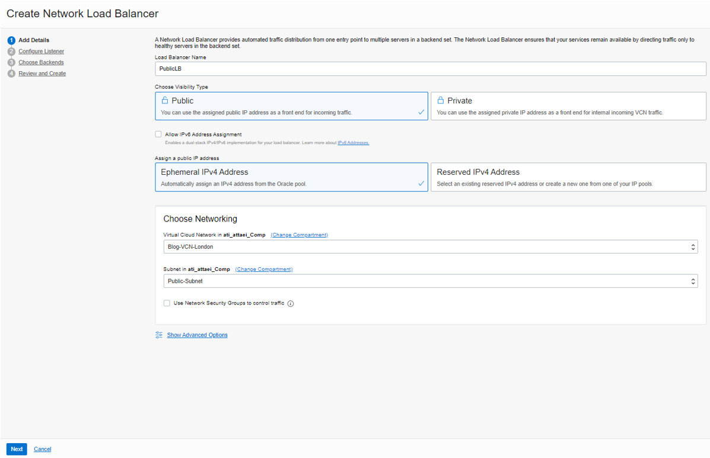Click the Load Balancer Name field

coord(430,69)
